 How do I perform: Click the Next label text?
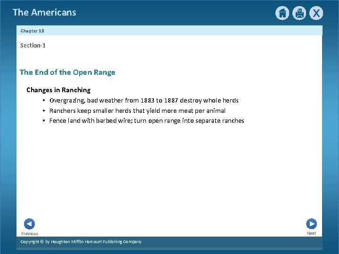pyautogui.click(x=312, y=233)
